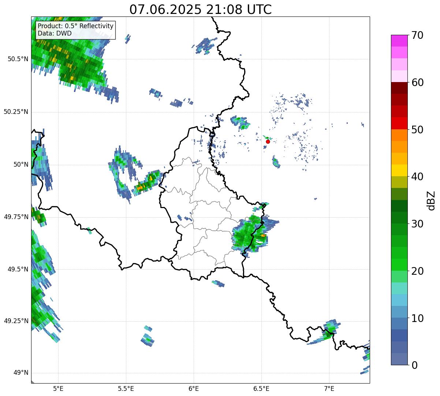Click the 50.25°N latitude label
Image resolution: width=440 pixels, height=396 pixels.
[x=16, y=112]
